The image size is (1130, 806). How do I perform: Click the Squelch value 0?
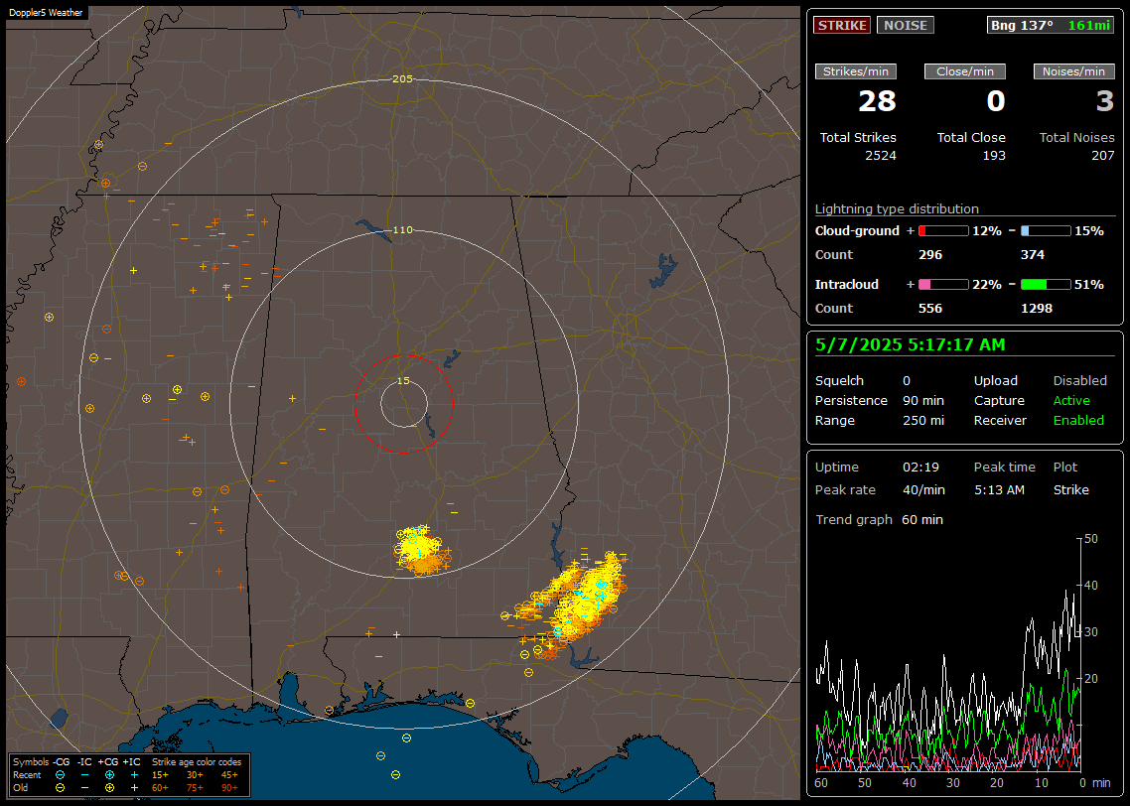[x=907, y=381]
